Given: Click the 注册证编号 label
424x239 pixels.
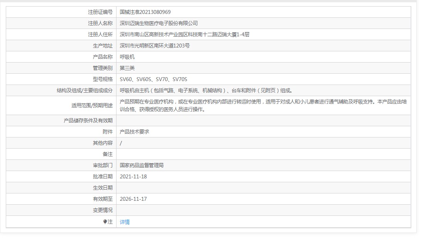Looking at the screenshot, I should (100, 12).
